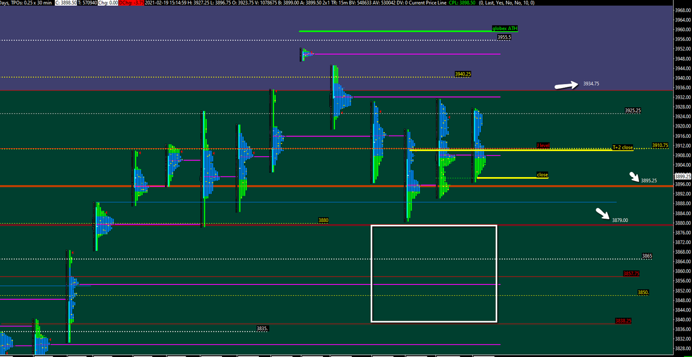Click the '3955.5' level label
Viewport: 692px width, 357px height.
505,37
